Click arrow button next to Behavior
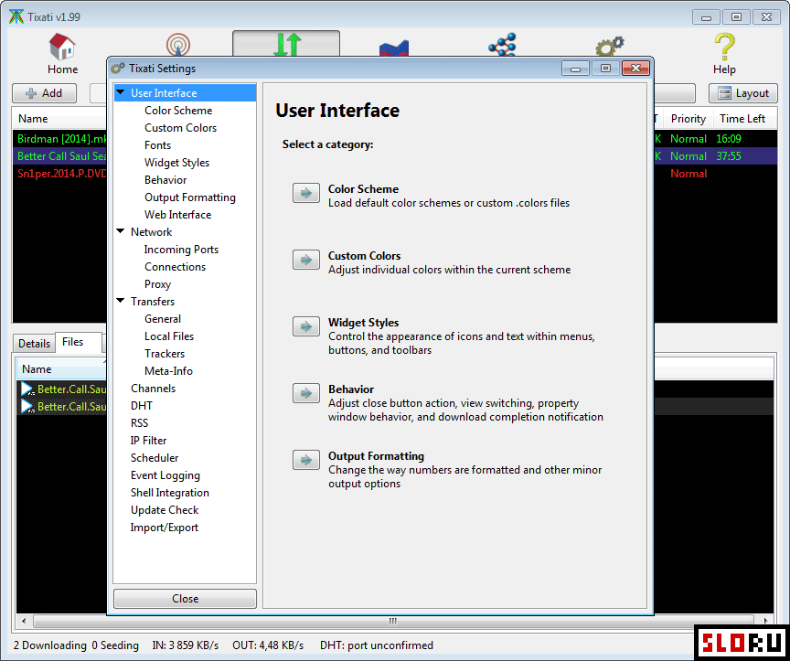 305,393
